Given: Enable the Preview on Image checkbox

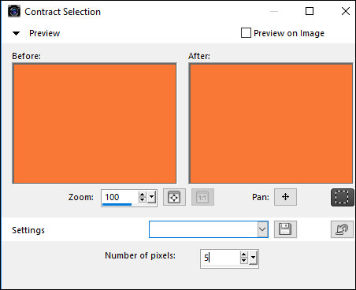Looking at the screenshot, I should point(246,33).
